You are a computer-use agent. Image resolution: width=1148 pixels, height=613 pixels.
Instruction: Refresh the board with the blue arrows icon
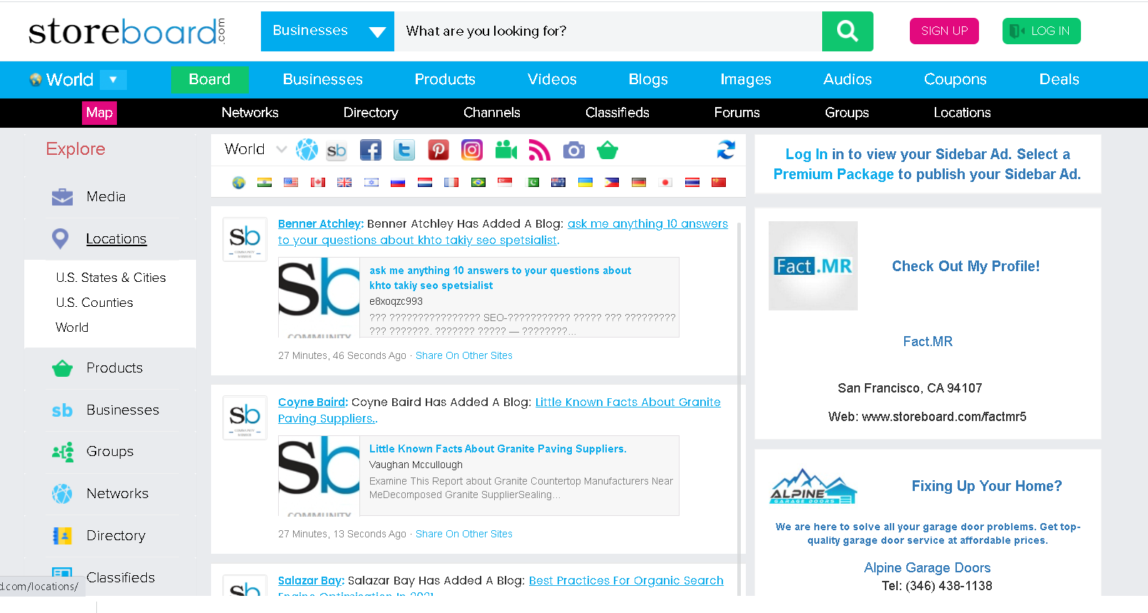(726, 150)
